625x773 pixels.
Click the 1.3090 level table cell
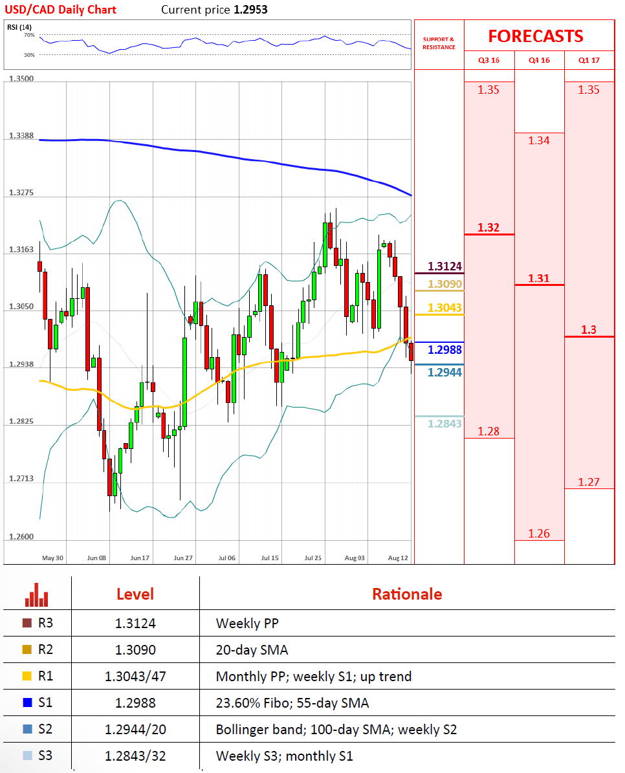135,649
